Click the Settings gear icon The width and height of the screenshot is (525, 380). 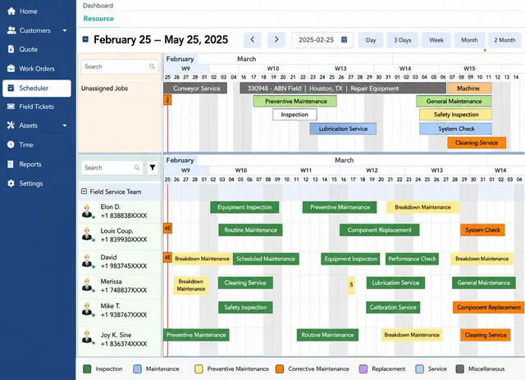tap(11, 183)
